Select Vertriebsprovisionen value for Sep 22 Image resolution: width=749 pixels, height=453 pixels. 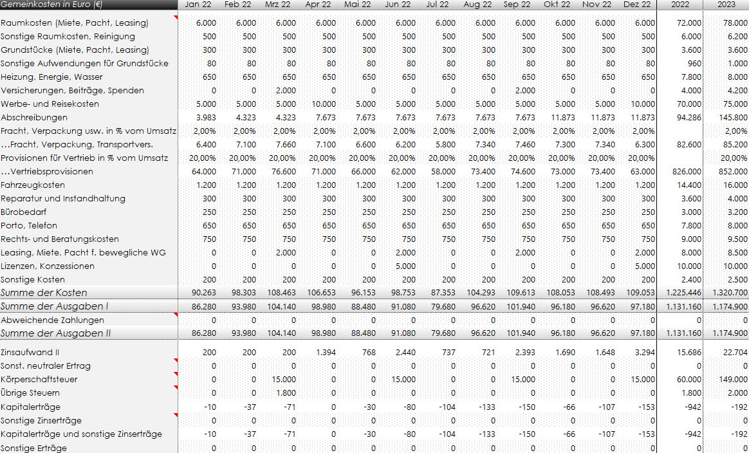[521, 172]
